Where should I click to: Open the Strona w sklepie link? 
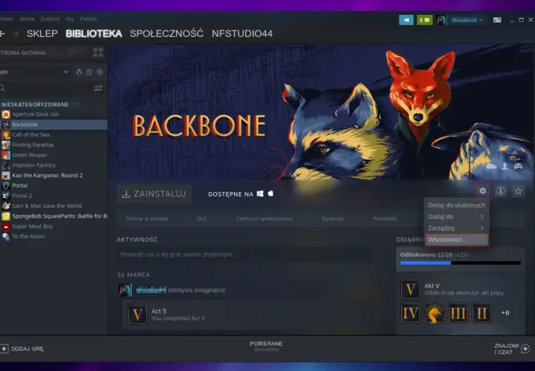click(x=147, y=219)
